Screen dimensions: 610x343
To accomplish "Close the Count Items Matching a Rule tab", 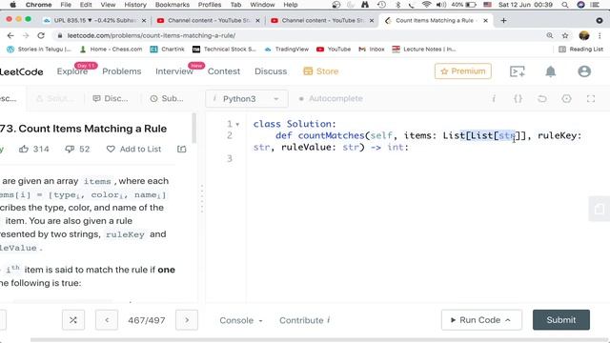I will point(485,20).
